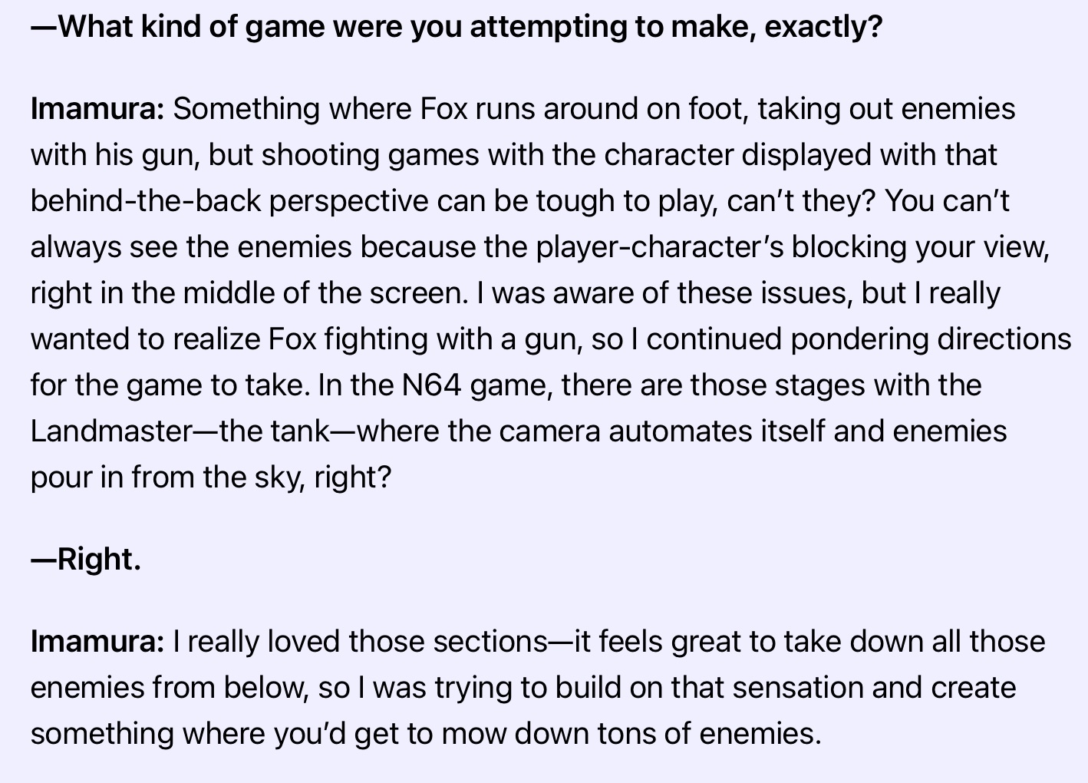Click the word 'Fox' in 'Fox runs around'

click(443, 109)
